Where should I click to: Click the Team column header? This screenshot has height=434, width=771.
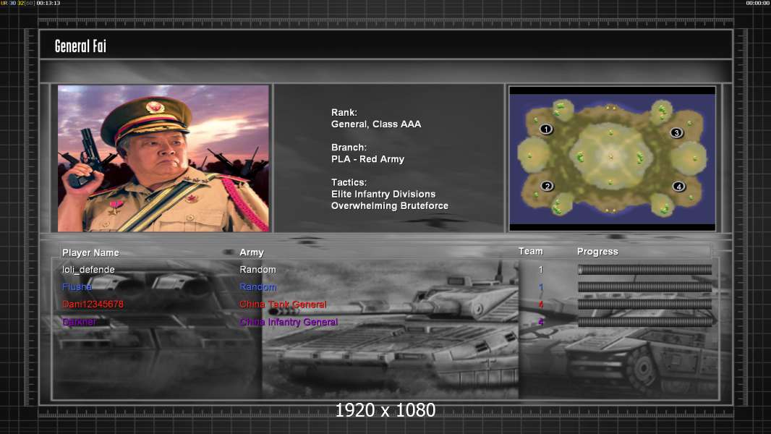point(531,251)
